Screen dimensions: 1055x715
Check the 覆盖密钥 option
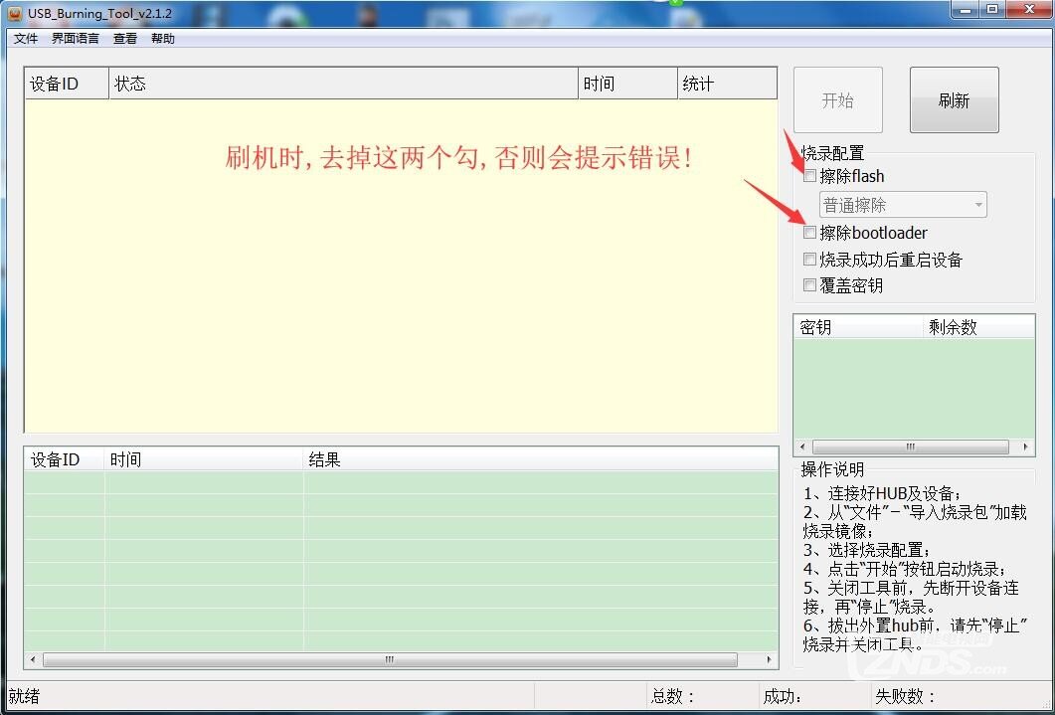810,284
